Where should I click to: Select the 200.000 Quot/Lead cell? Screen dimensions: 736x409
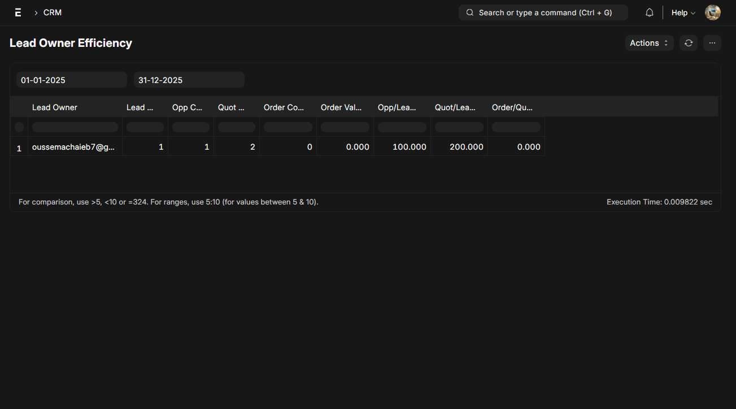[459, 147]
